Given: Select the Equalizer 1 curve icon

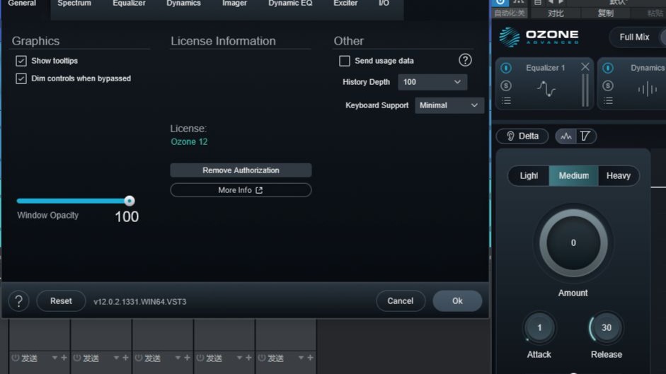Looking at the screenshot, I should coord(546,88).
